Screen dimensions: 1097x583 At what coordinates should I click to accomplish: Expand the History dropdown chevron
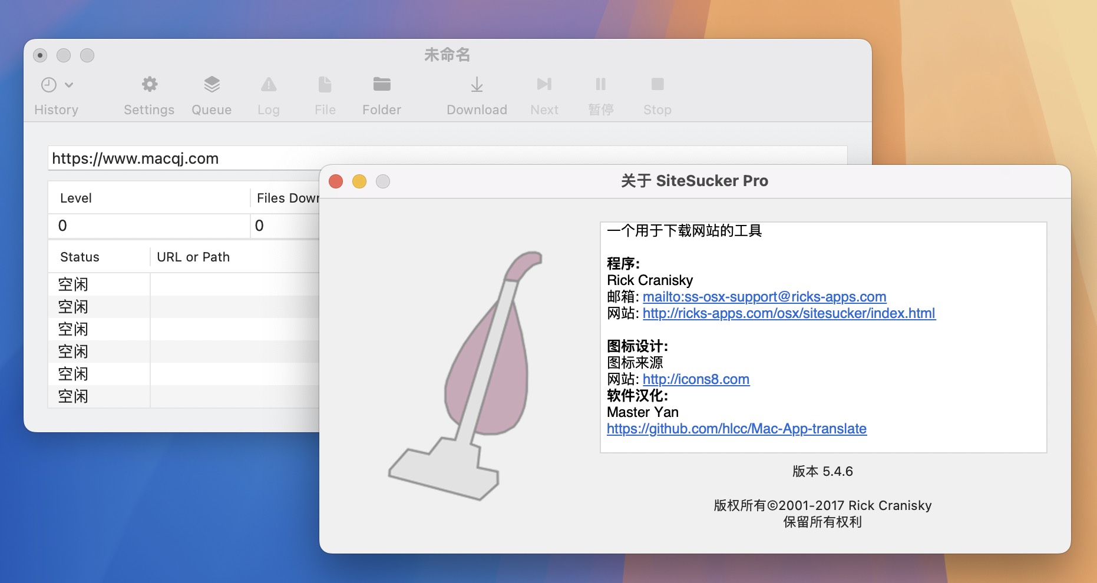click(x=69, y=85)
